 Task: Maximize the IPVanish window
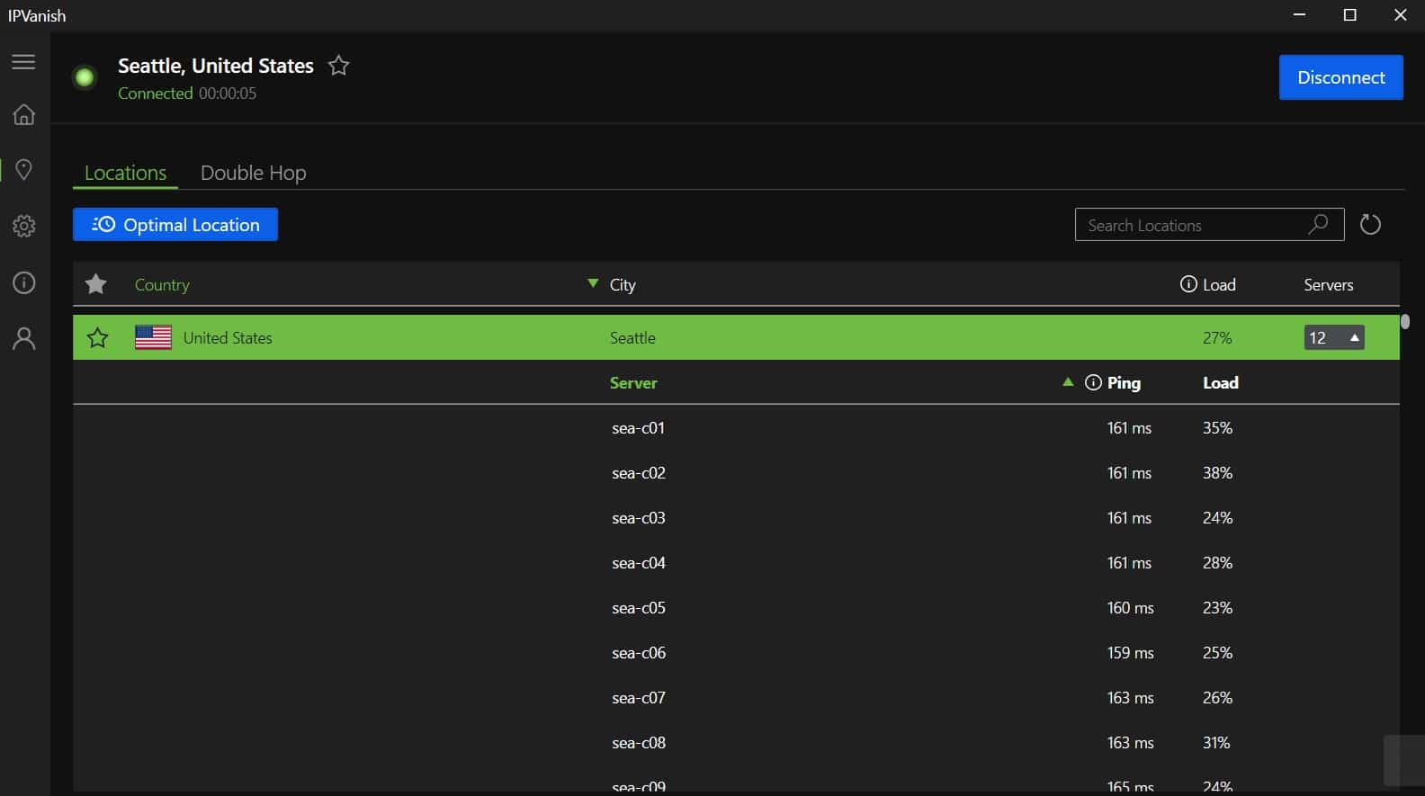[x=1349, y=15]
